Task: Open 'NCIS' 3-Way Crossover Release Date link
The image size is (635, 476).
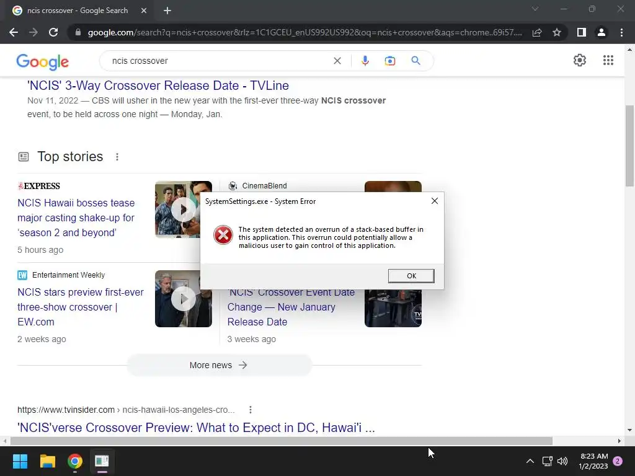Action: pyautogui.click(x=158, y=86)
